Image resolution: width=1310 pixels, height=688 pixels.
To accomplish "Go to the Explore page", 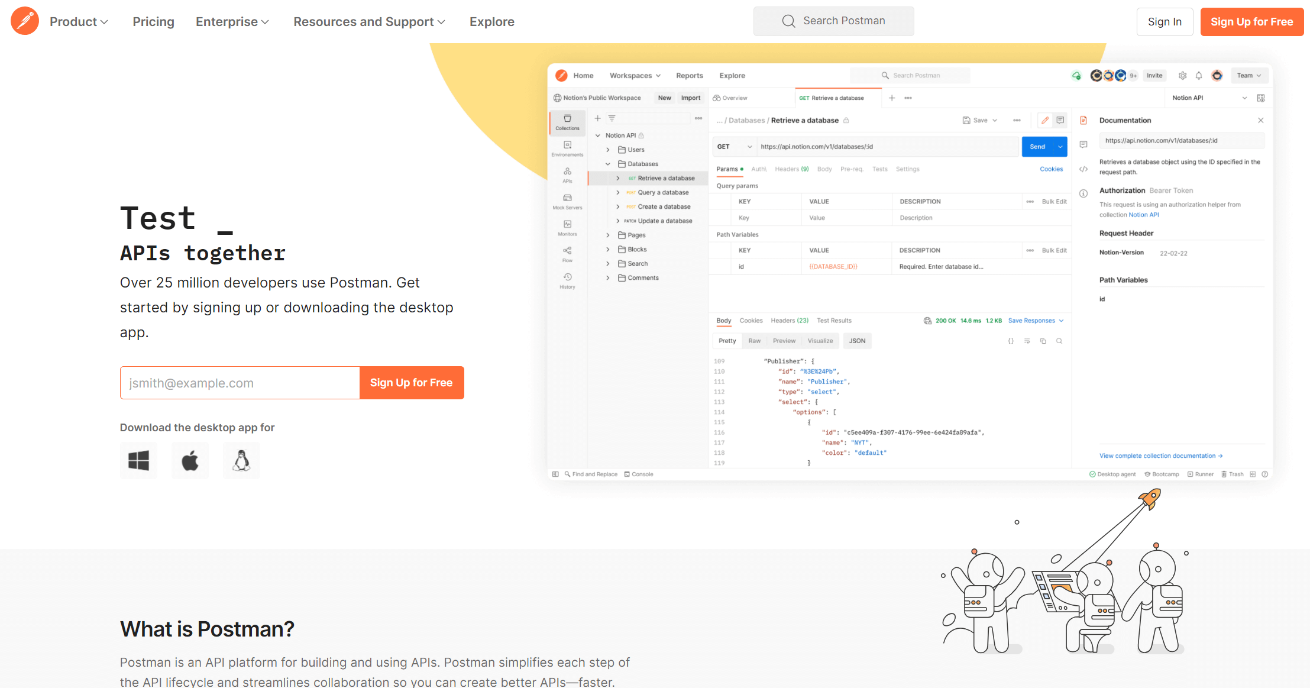I will 491,22.
